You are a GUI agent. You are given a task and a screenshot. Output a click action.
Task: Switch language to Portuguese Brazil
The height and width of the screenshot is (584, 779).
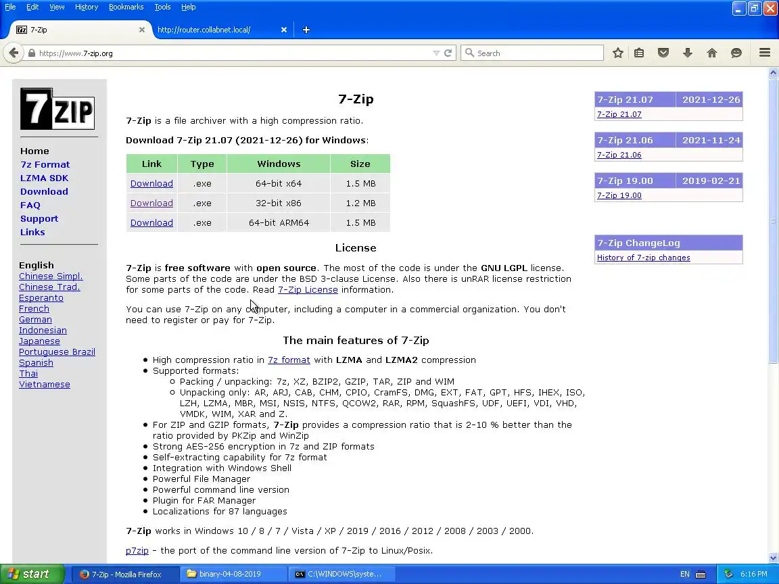click(x=57, y=352)
